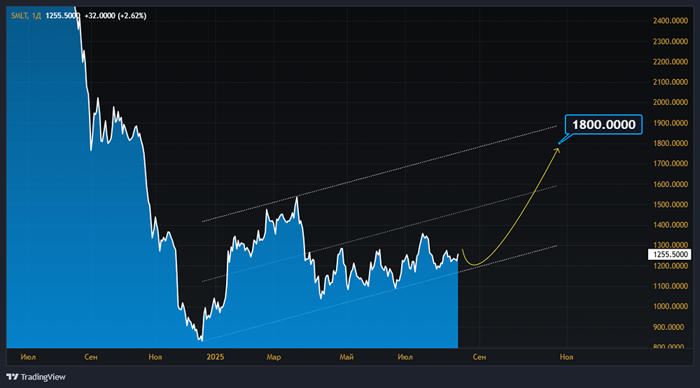Click the 1900.0000 price axis label
700x388 pixels.
pyautogui.click(x=670, y=123)
